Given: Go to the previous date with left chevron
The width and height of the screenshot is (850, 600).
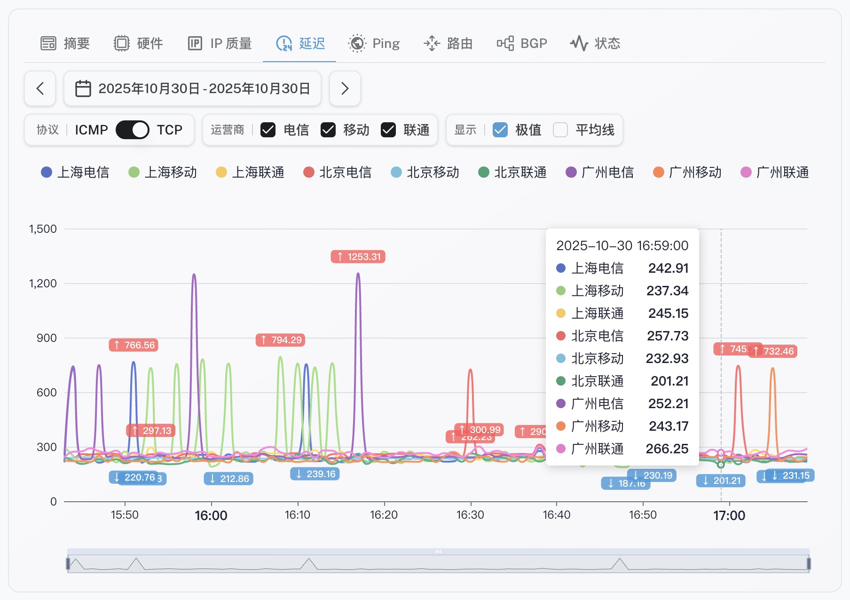Looking at the screenshot, I should 40,88.
